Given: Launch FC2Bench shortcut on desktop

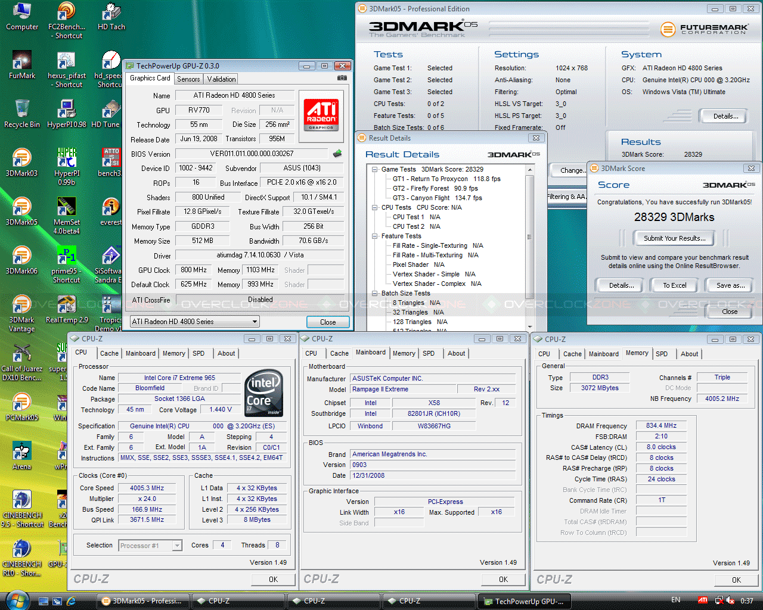Looking at the screenshot, I should (66, 21).
